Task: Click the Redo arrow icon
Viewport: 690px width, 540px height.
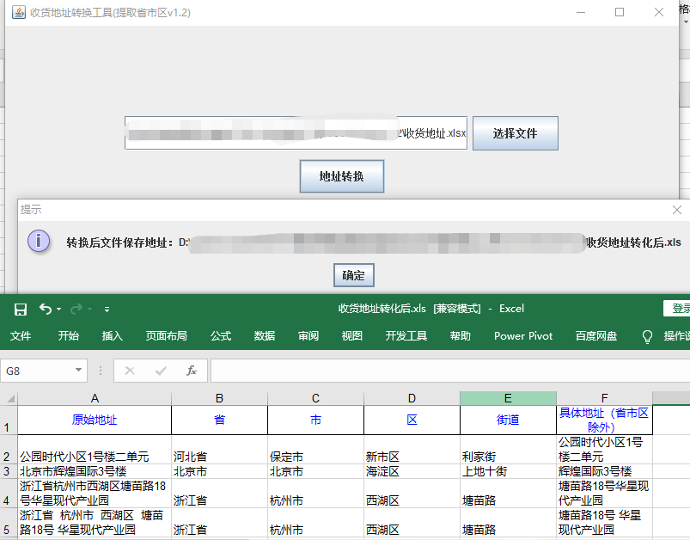Action: (x=76, y=309)
